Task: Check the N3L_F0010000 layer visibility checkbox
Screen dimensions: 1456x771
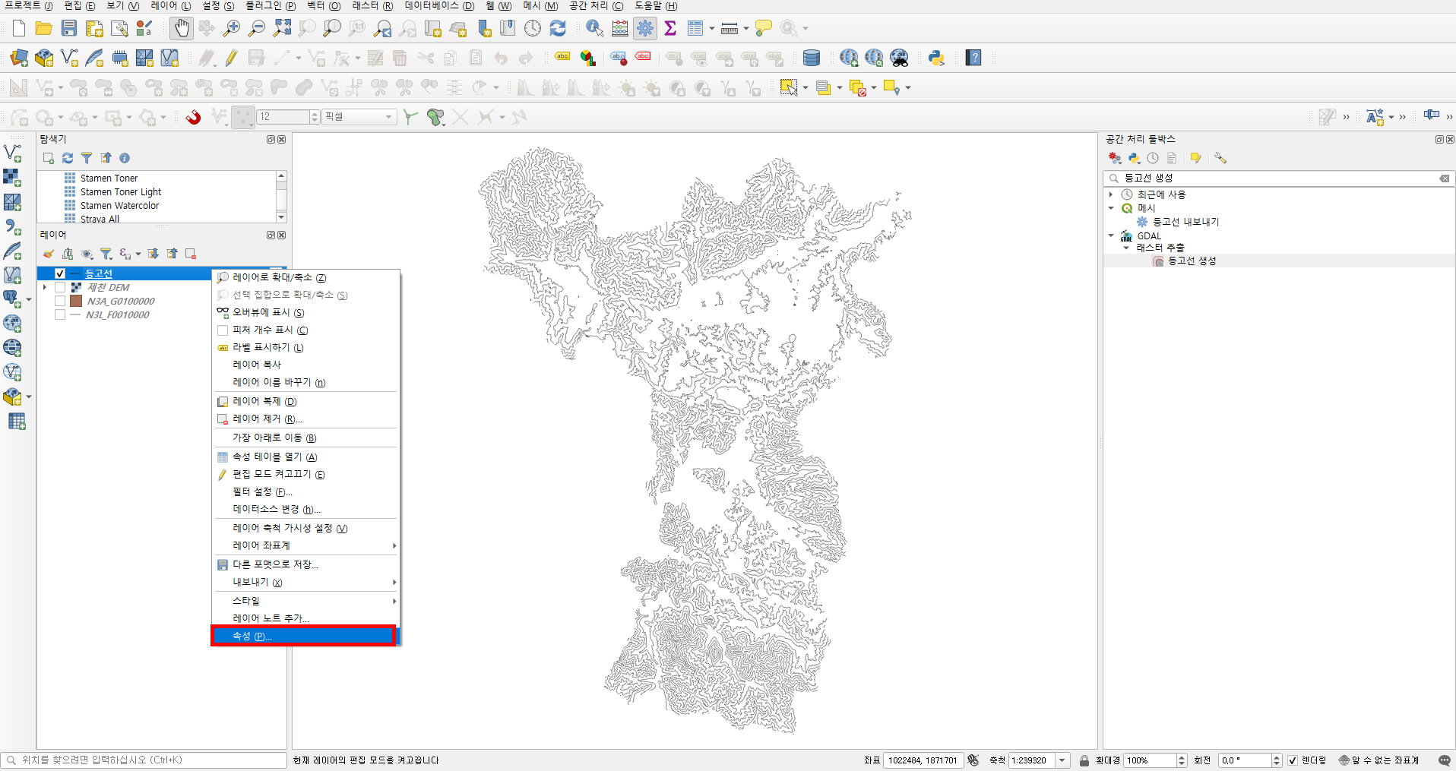Action: (60, 314)
